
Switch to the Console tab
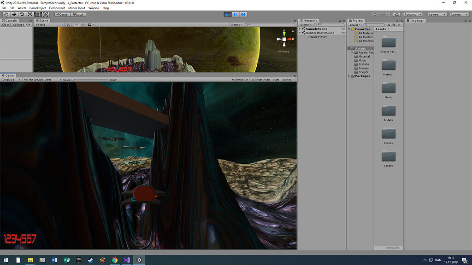(10, 20)
